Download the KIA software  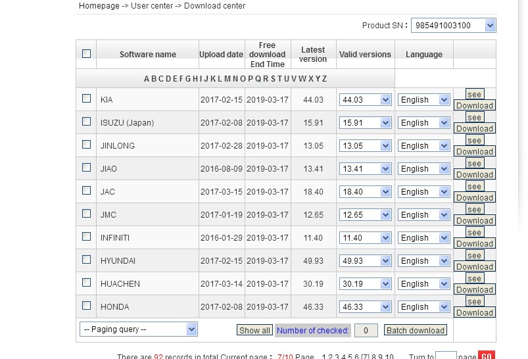point(475,105)
